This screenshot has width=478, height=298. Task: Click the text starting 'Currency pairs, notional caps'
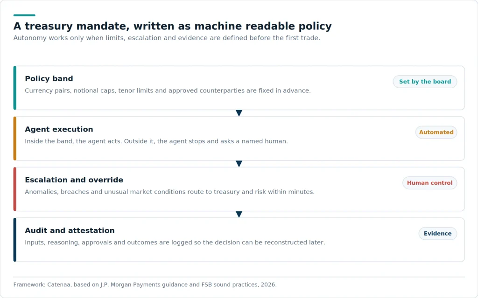tap(168, 90)
